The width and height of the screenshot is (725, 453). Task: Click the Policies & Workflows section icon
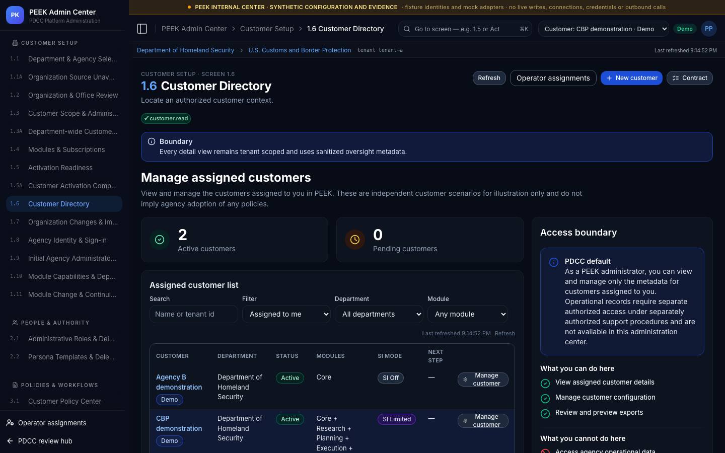point(15,385)
